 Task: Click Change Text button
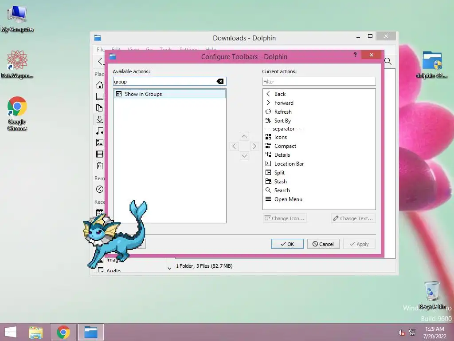pyautogui.click(x=353, y=218)
